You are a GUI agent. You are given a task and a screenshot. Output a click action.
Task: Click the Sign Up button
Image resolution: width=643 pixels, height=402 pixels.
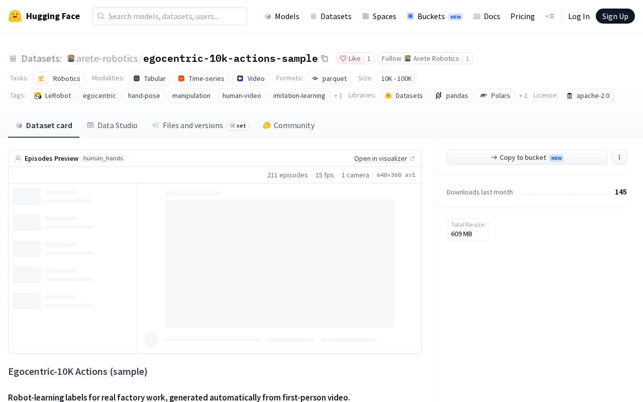click(615, 16)
